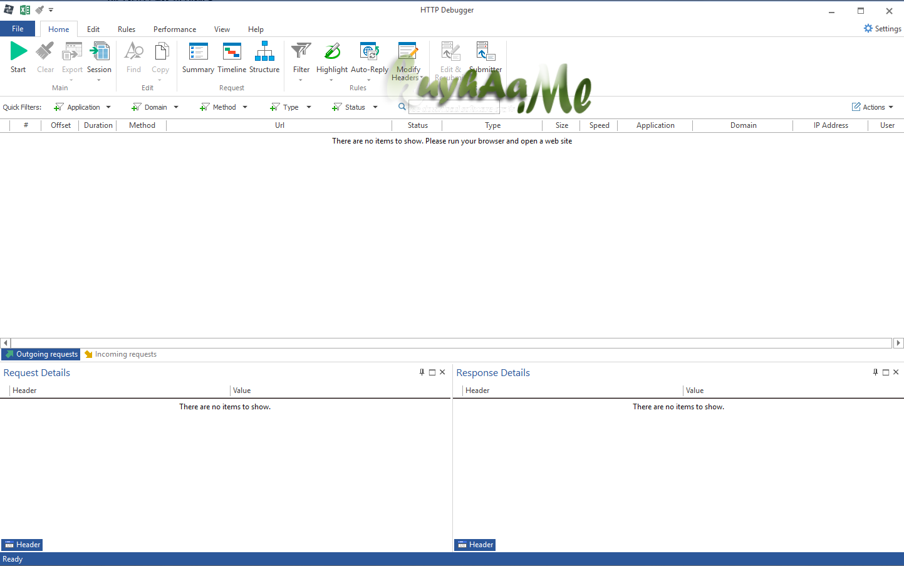Click the horizontal scrollbar track
The height and width of the screenshot is (566, 904).
click(x=451, y=343)
